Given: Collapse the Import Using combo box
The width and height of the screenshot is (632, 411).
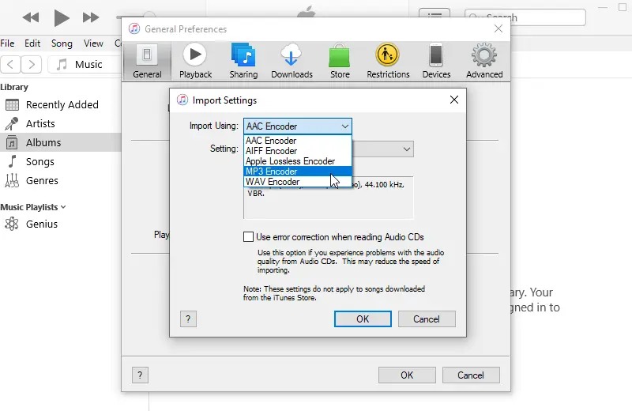Looking at the screenshot, I should 298,126.
